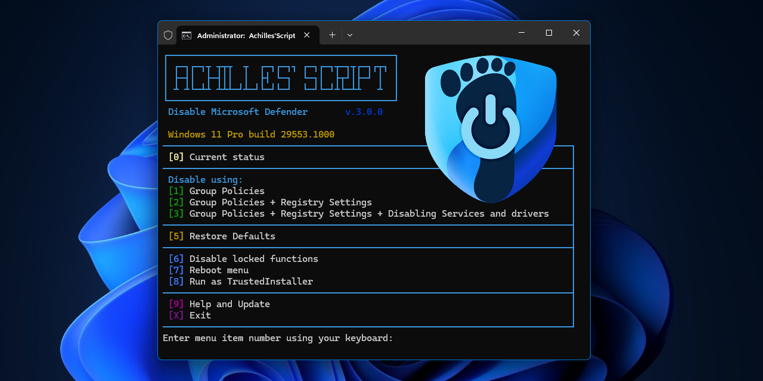This screenshot has width=763, height=381.
Task: Click the 'Disable Microsoft Defender' subtitle
Action: click(237, 111)
